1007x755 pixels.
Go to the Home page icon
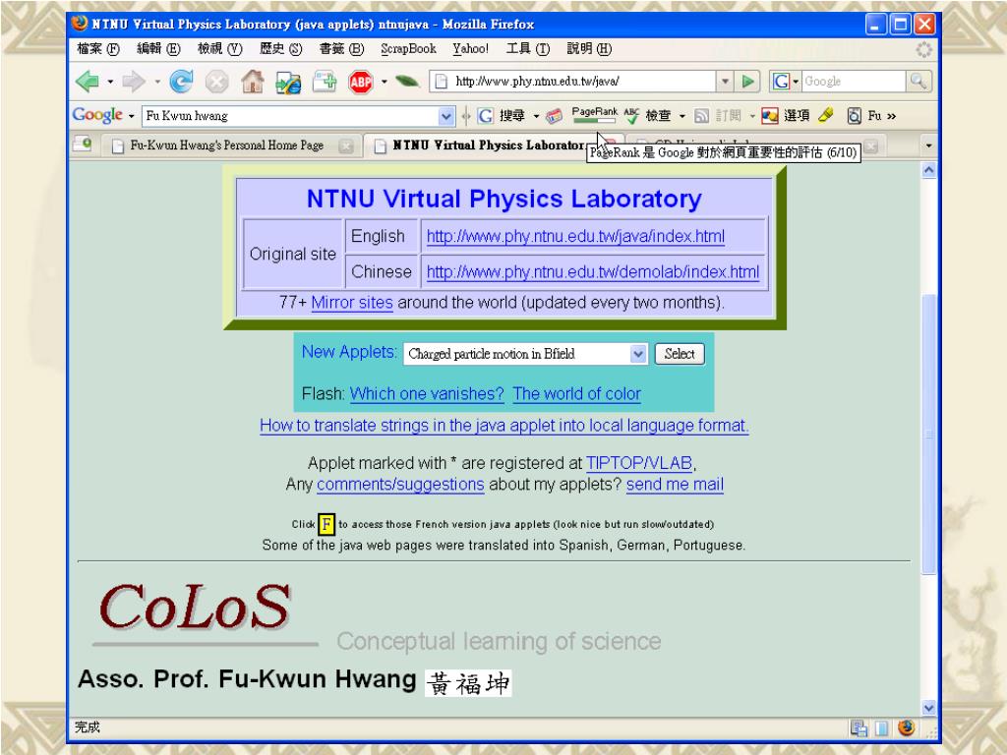(x=253, y=82)
